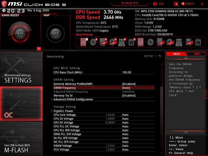Select the legacy network boot icon
This screenshot has width=208, height=156.
198,42
